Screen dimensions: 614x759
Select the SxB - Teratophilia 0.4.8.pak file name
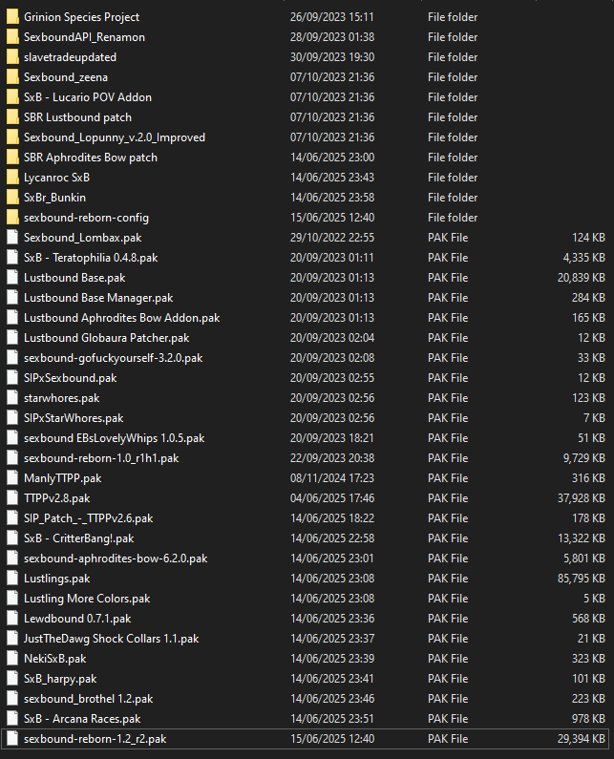91,258
